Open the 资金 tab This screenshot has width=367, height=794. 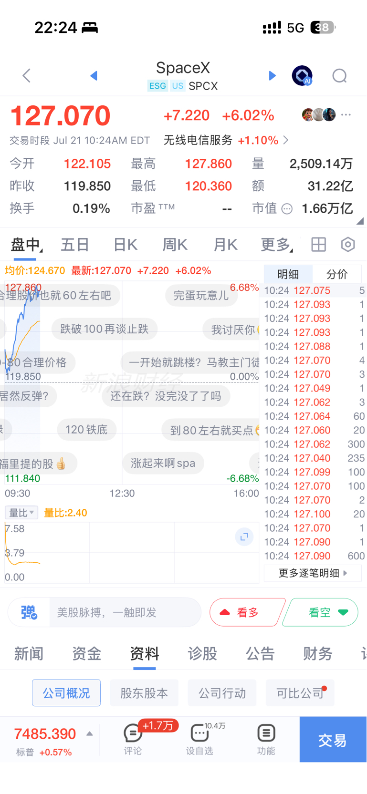pyautogui.click(x=86, y=653)
